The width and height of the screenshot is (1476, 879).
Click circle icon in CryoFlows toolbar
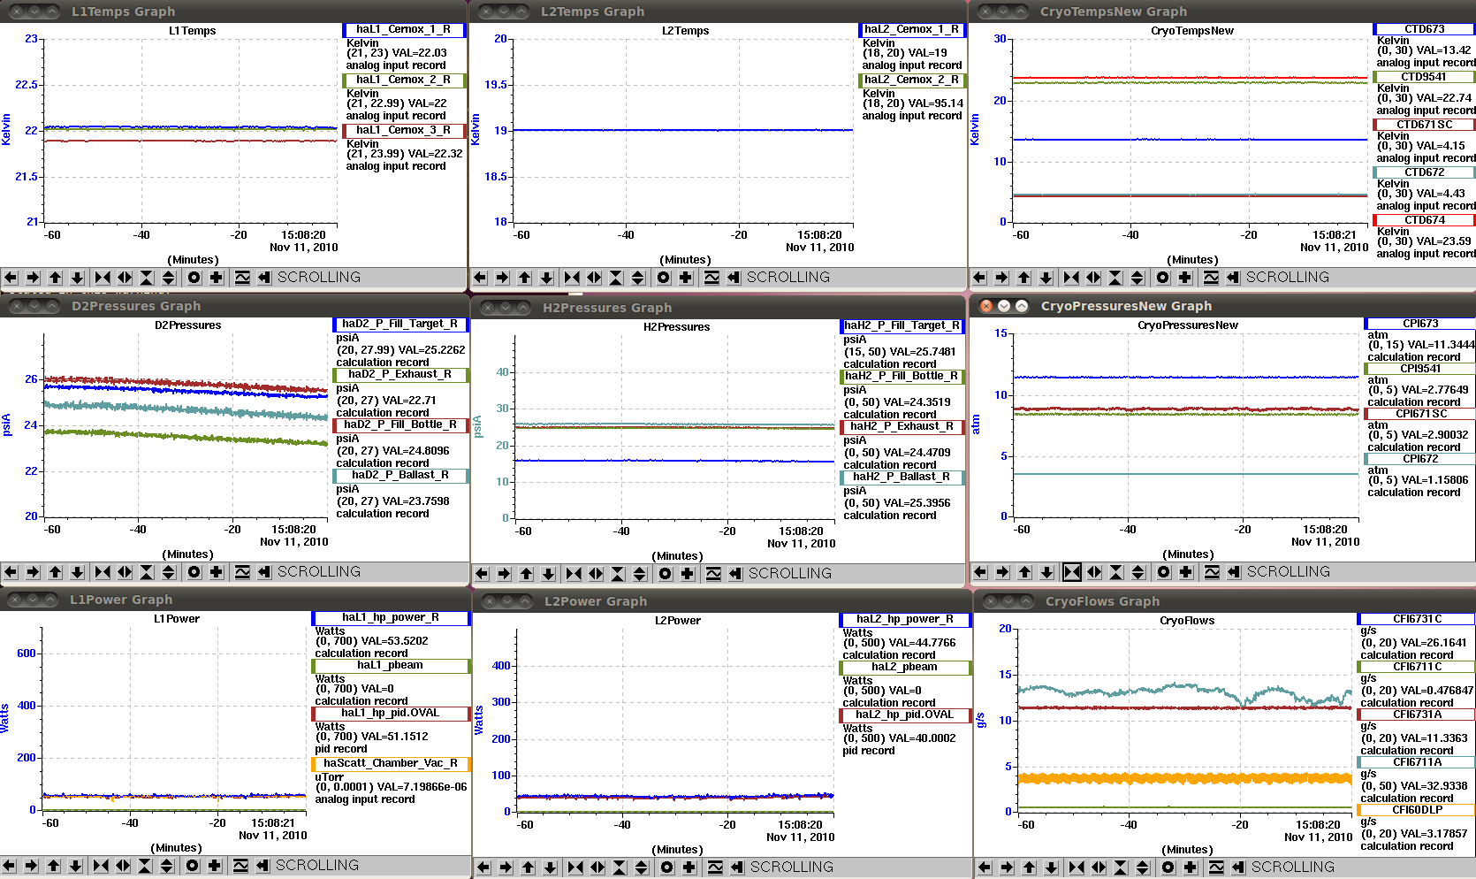(x=1168, y=868)
